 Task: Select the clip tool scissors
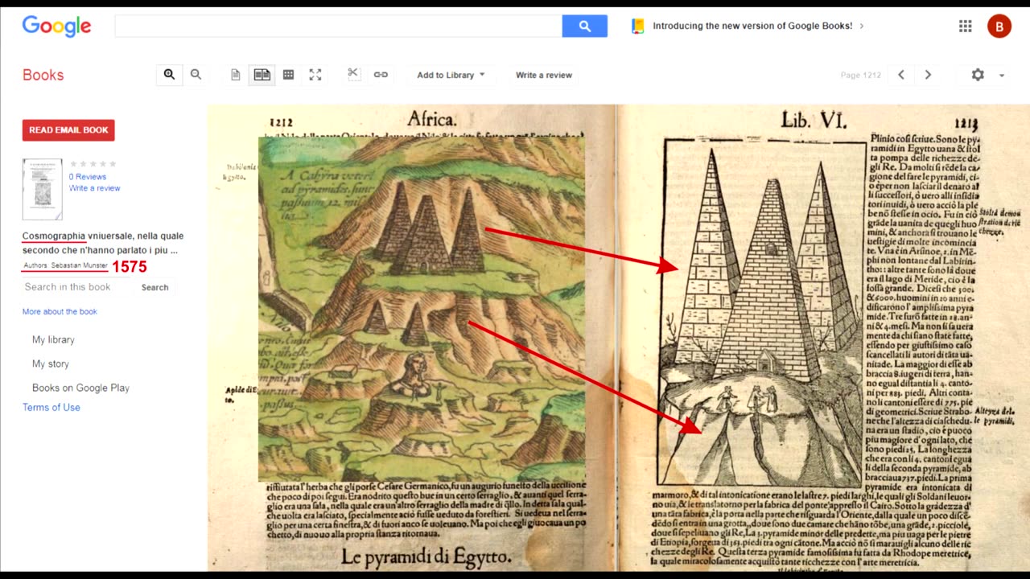click(352, 74)
